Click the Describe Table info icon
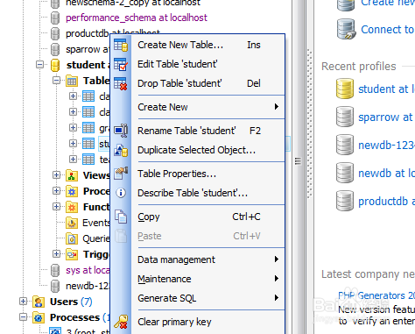 click(x=121, y=193)
